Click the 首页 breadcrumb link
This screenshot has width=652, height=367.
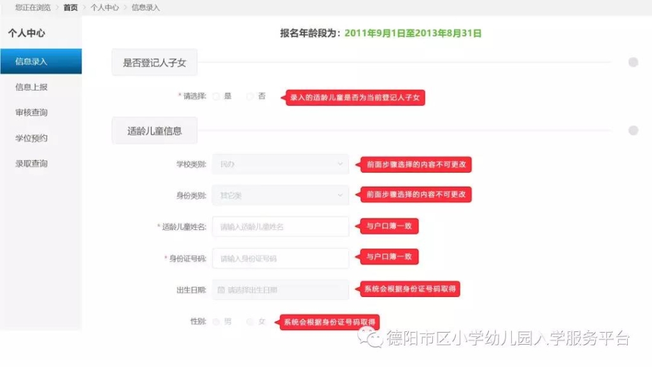click(x=70, y=8)
